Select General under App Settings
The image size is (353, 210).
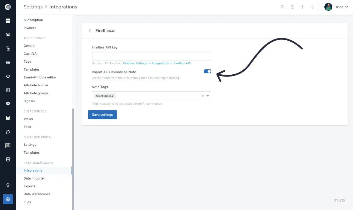pyautogui.click(x=29, y=46)
